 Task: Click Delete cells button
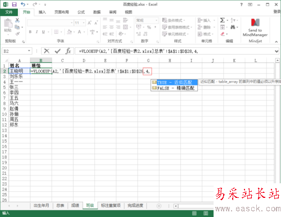(204, 27)
